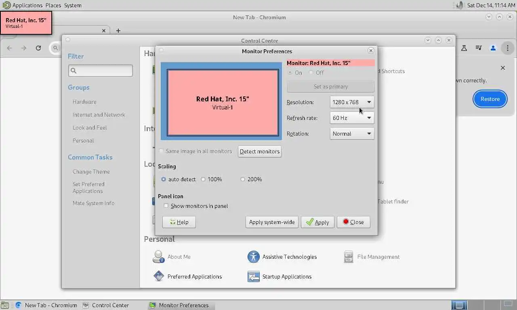Select Look and Feel group
This screenshot has height=310, width=517.
tap(90, 128)
